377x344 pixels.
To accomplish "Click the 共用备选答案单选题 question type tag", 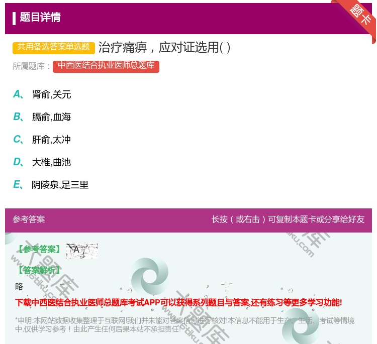I will coord(54,47).
